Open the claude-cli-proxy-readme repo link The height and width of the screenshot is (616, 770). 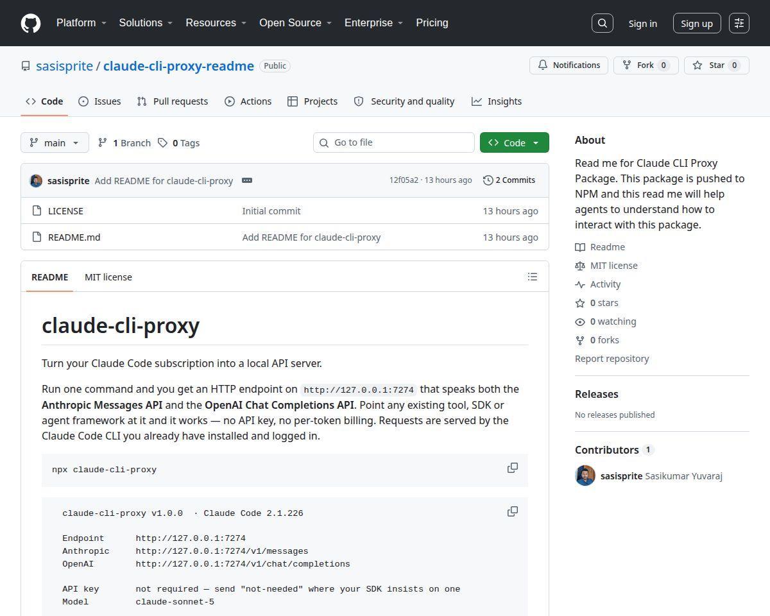pyautogui.click(x=178, y=66)
